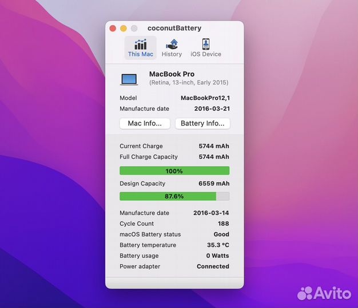Image resolution: width=358 pixels, height=308 pixels.
Task: Click the 'Power adapter' label
Action: coord(140,266)
